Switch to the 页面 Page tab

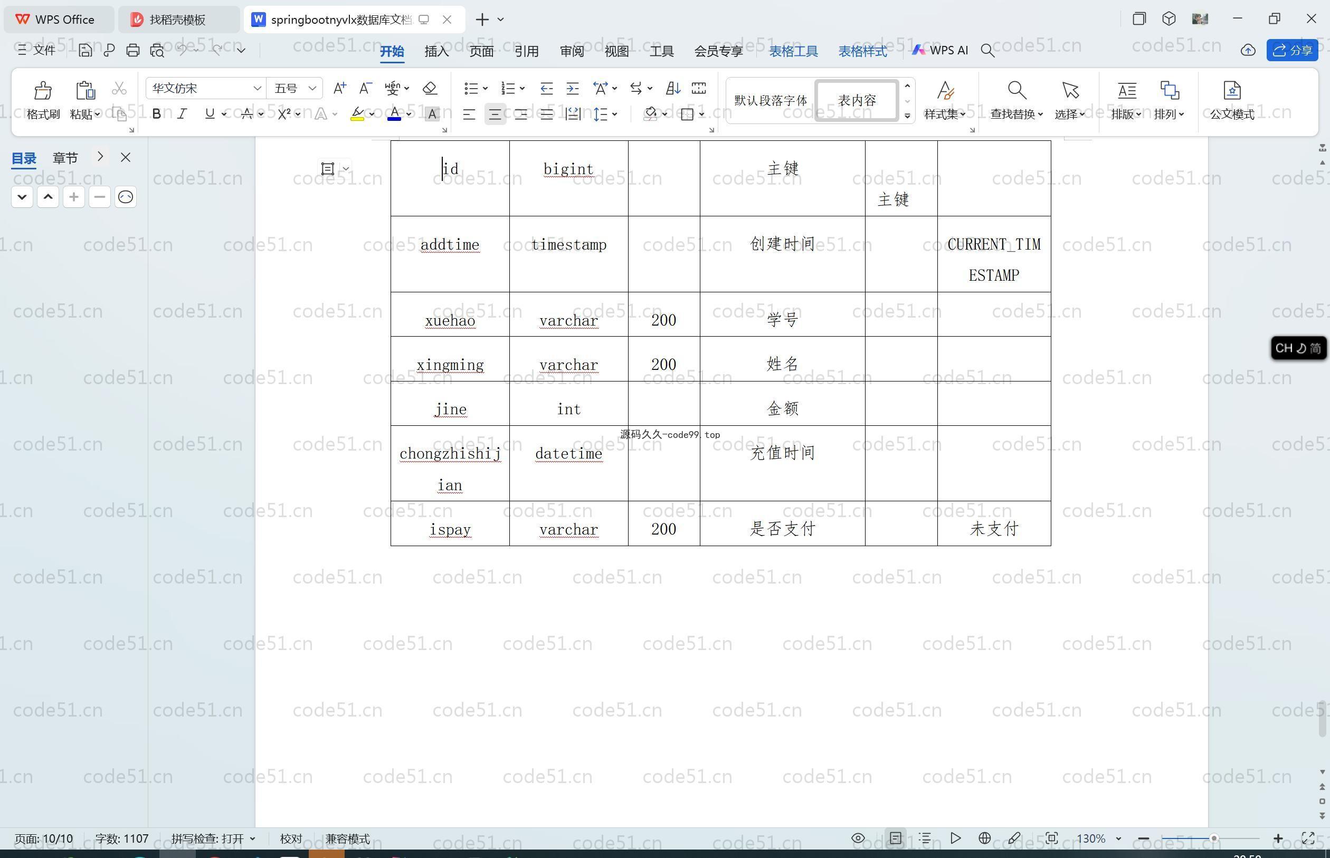click(481, 51)
